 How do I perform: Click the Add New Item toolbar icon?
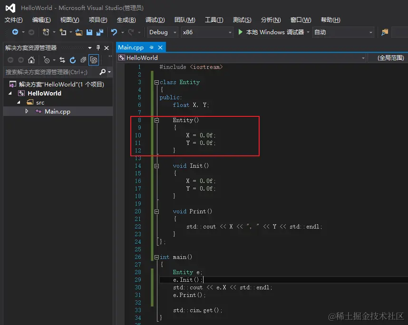click(63, 32)
